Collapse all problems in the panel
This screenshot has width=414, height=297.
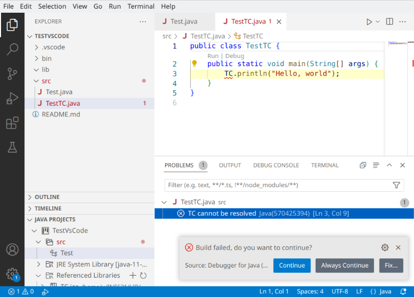363,165
